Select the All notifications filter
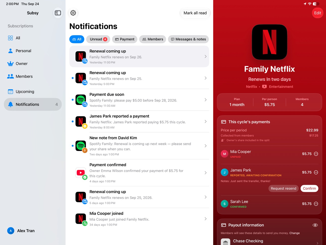Image resolution: width=326 pixels, height=245 pixels. [x=77, y=39]
